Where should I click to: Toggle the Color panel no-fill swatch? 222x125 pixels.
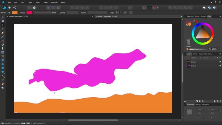click(187, 25)
